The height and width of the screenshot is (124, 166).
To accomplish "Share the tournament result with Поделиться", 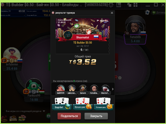I will point(69,116).
